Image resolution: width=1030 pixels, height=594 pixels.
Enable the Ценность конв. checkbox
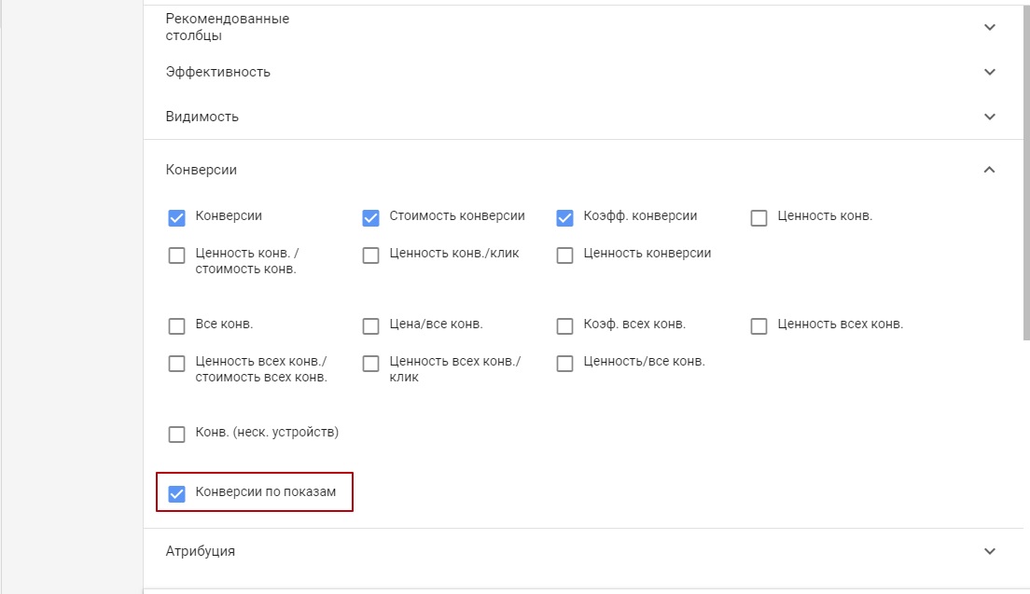[x=759, y=218]
